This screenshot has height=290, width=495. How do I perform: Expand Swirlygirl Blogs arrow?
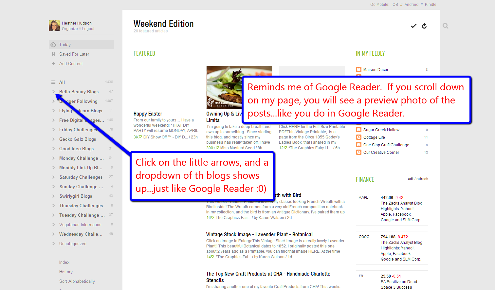[x=53, y=196]
